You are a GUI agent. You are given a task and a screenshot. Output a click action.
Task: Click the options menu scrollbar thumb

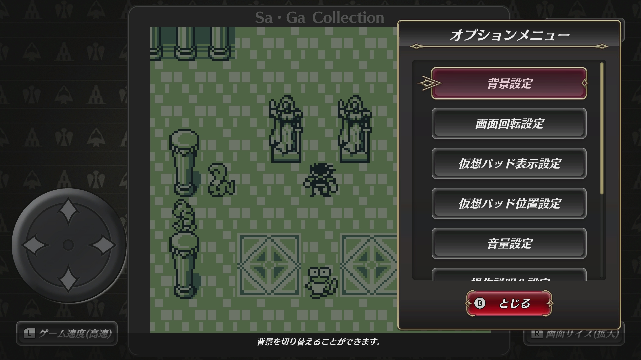coord(602,128)
